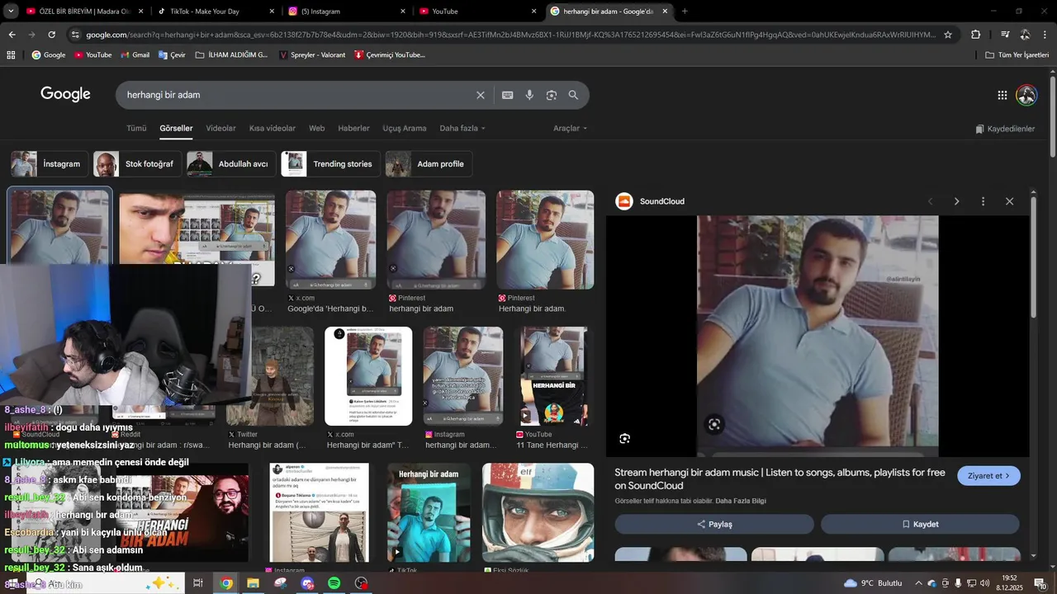This screenshot has width=1057, height=594.
Task: Select the Trending stories filter chip
Action: 330,164
